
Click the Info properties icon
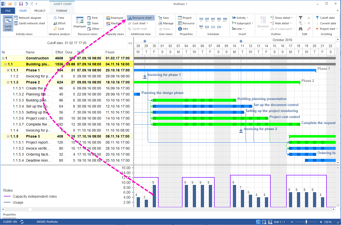point(181,29)
